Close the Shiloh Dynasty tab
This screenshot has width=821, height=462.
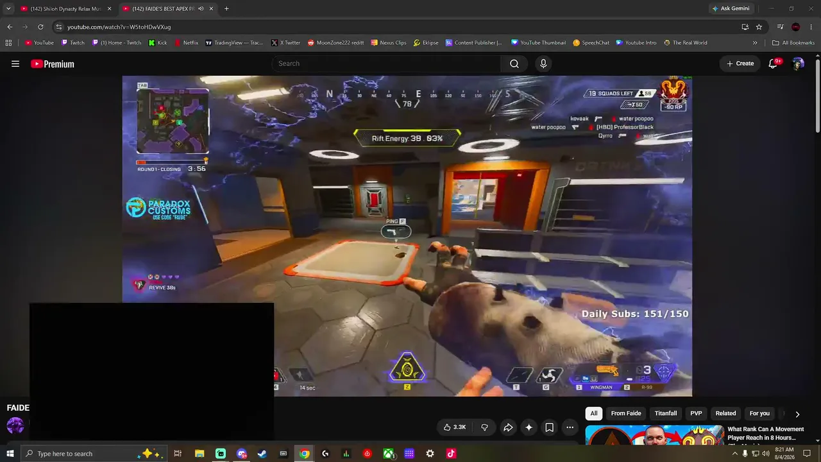point(109,9)
